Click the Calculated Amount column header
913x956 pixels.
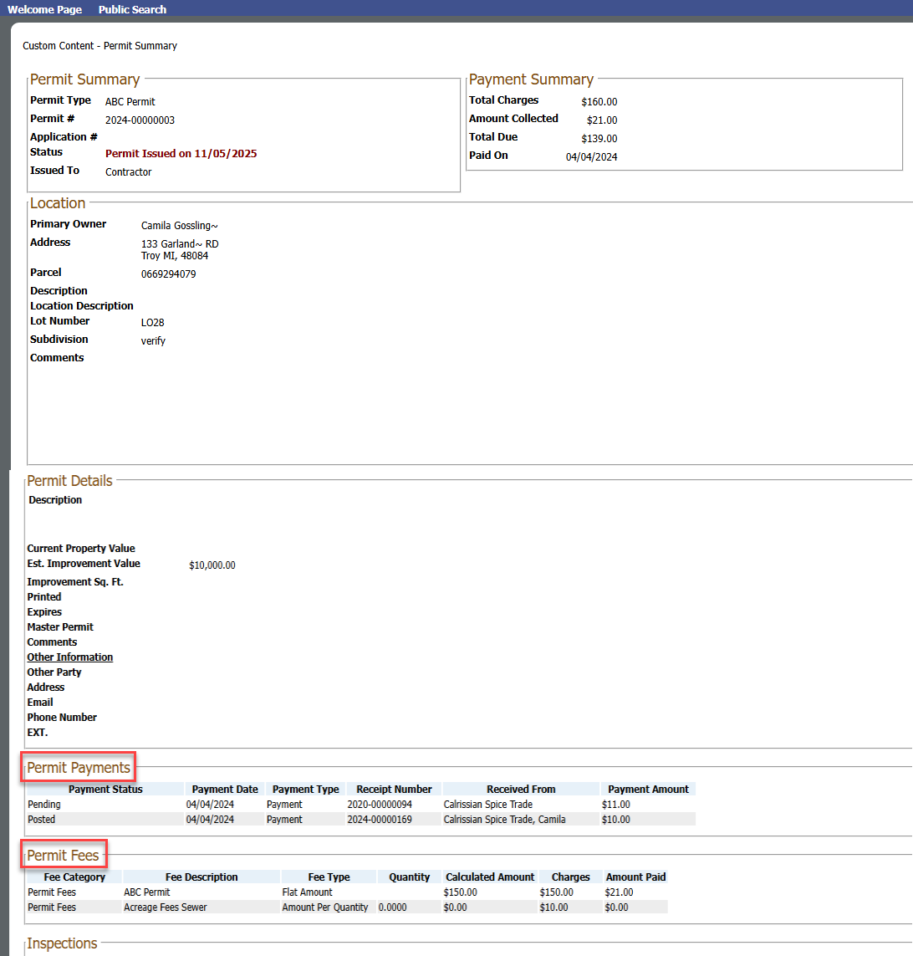(490, 877)
